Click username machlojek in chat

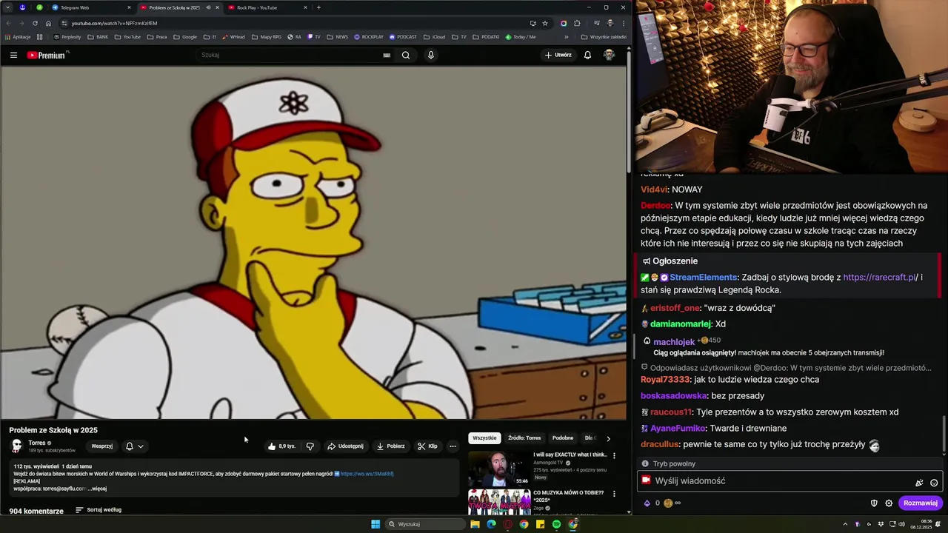click(674, 342)
